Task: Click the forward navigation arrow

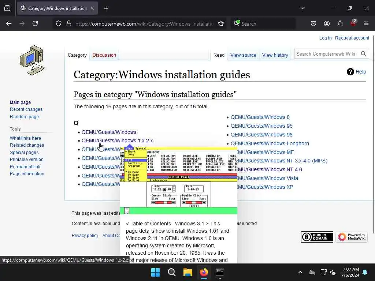Action: (x=22, y=23)
